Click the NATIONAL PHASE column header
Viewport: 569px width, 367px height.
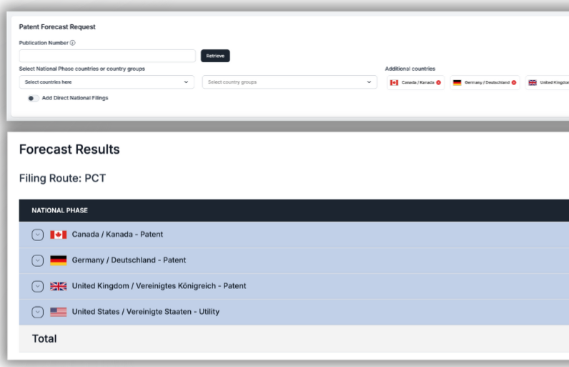(59, 210)
